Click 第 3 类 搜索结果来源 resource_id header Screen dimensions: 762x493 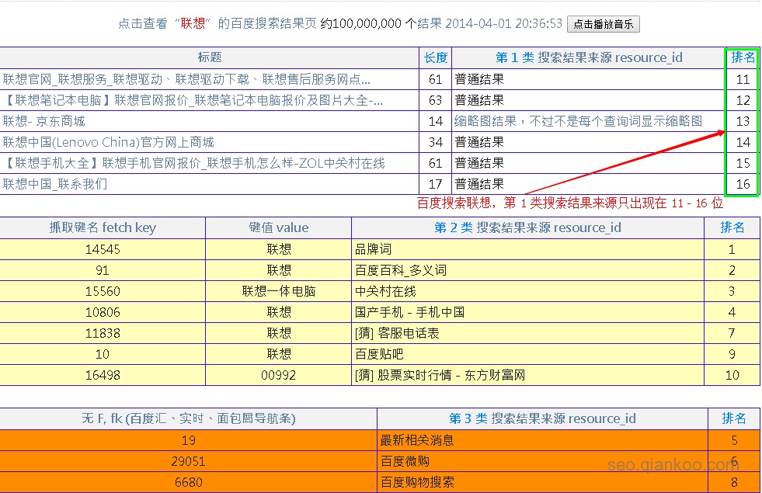(542, 418)
